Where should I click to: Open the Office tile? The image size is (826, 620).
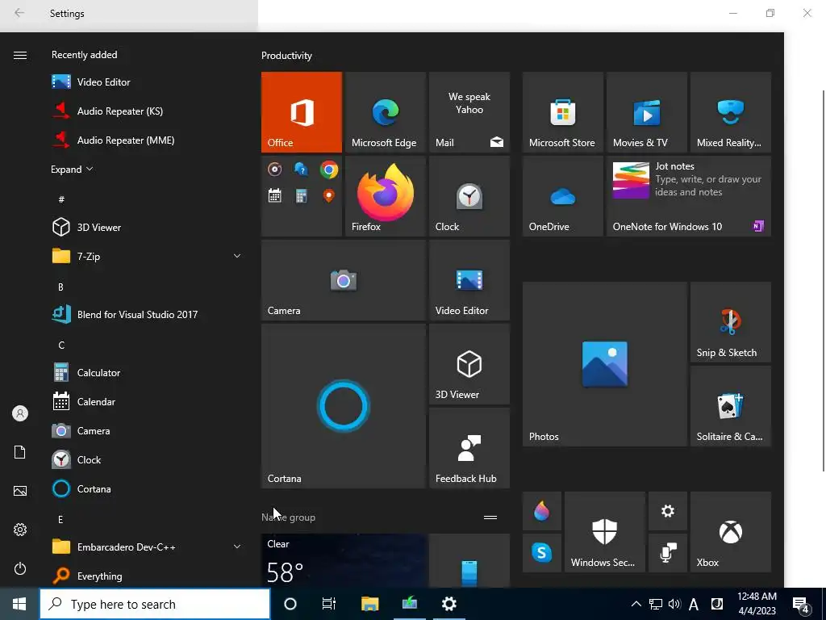[302, 112]
